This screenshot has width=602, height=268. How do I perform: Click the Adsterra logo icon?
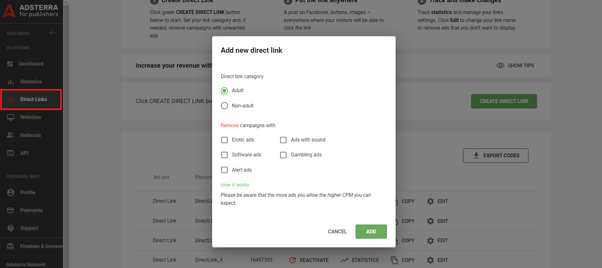click(x=9, y=10)
